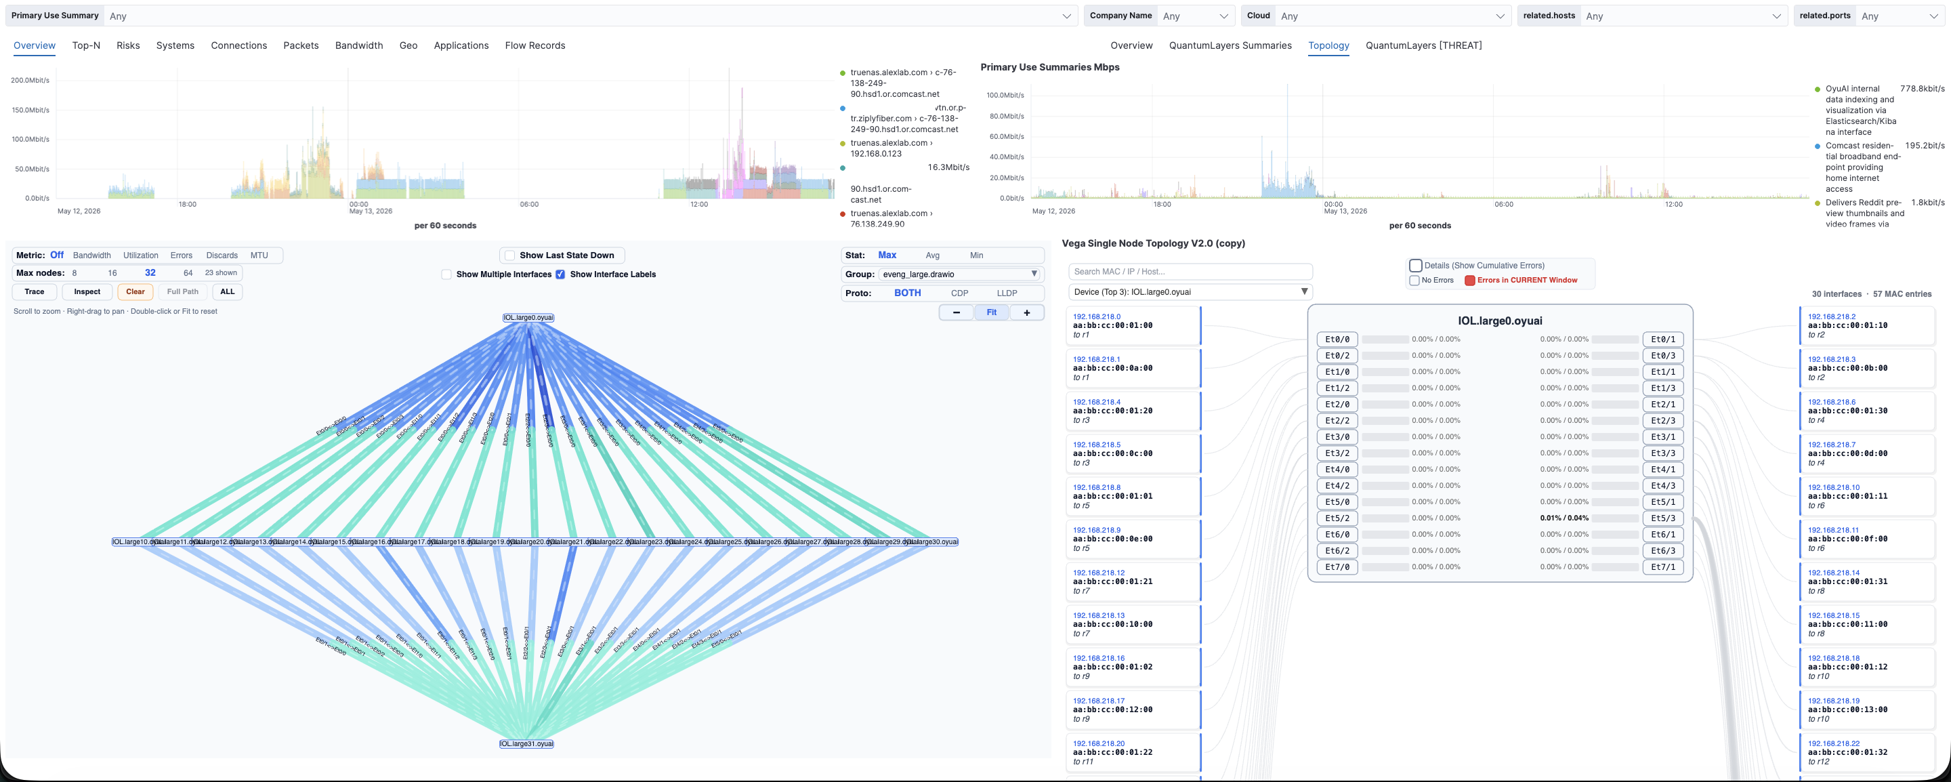Set Metric to Utilization

pyautogui.click(x=141, y=255)
